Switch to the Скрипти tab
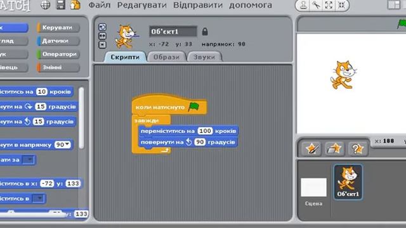 (125, 57)
